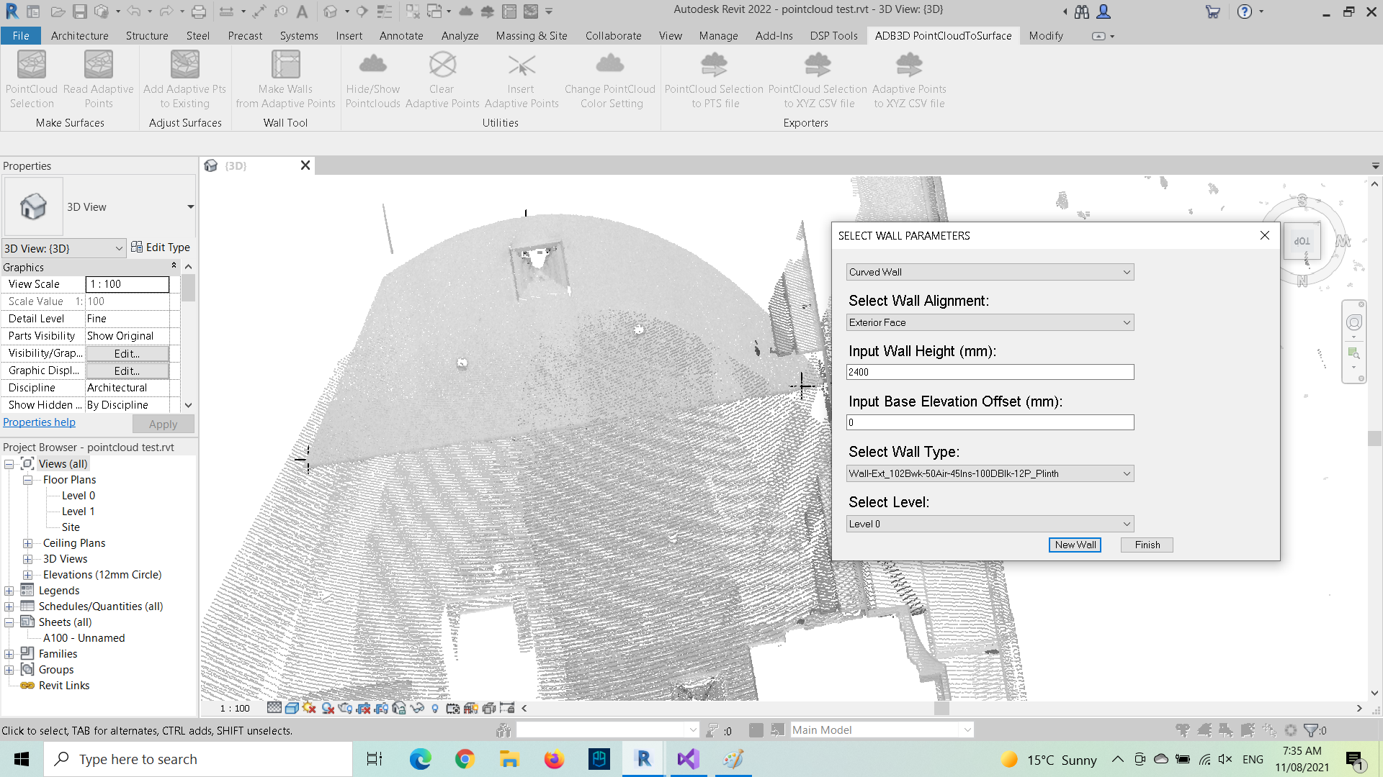This screenshot has width=1383, height=777.
Task: Expand the Ceiling Plans tree node
Action: coord(27,543)
